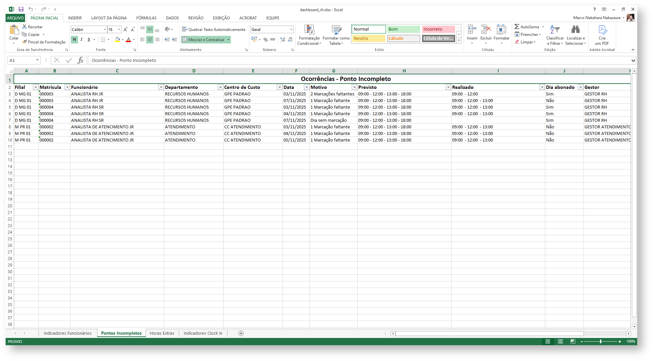Expand the Geral number format combo box
The width and height of the screenshot is (653, 361).
point(291,30)
